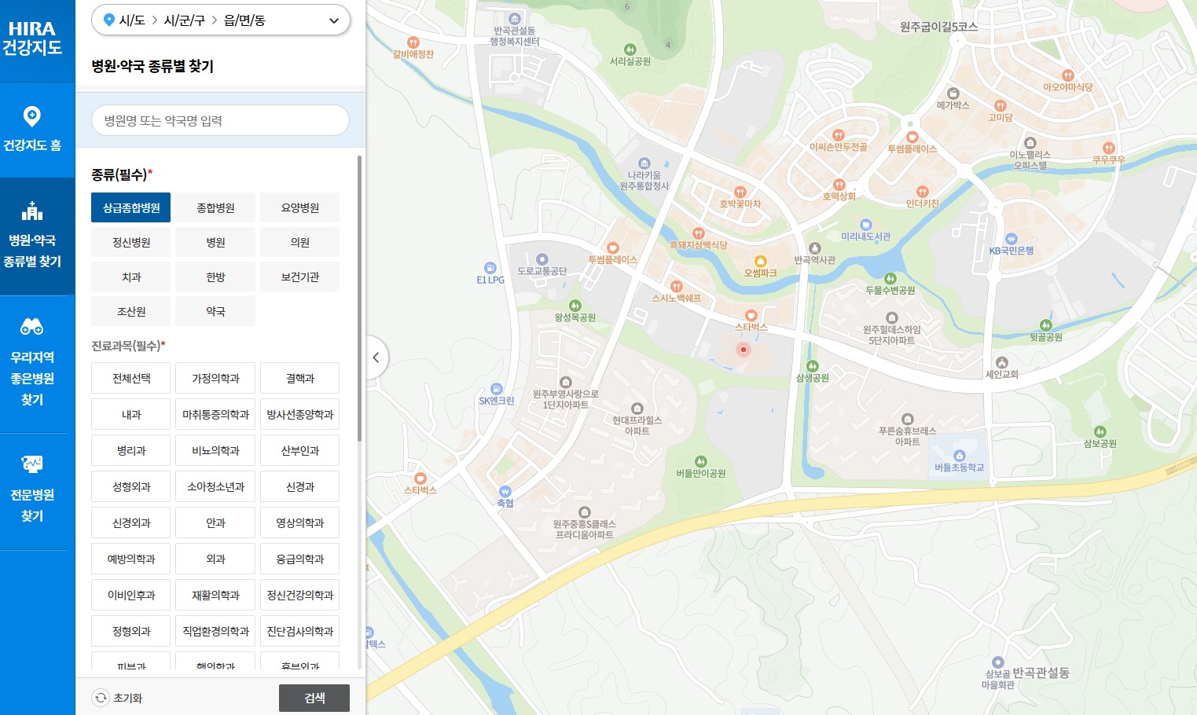Click the 세인교회 map marker
Viewport: 1197px width, 715px height.
[x=1002, y=362]
